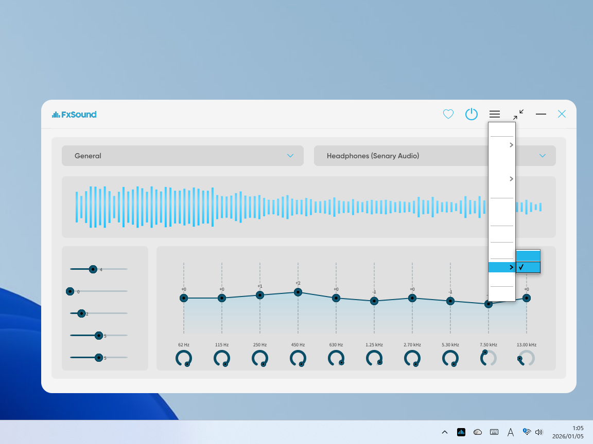Click the 250 Hz EQ curve point
This screenshot has width=593, height=444.
pyautogui.click(x=260, y=295)
